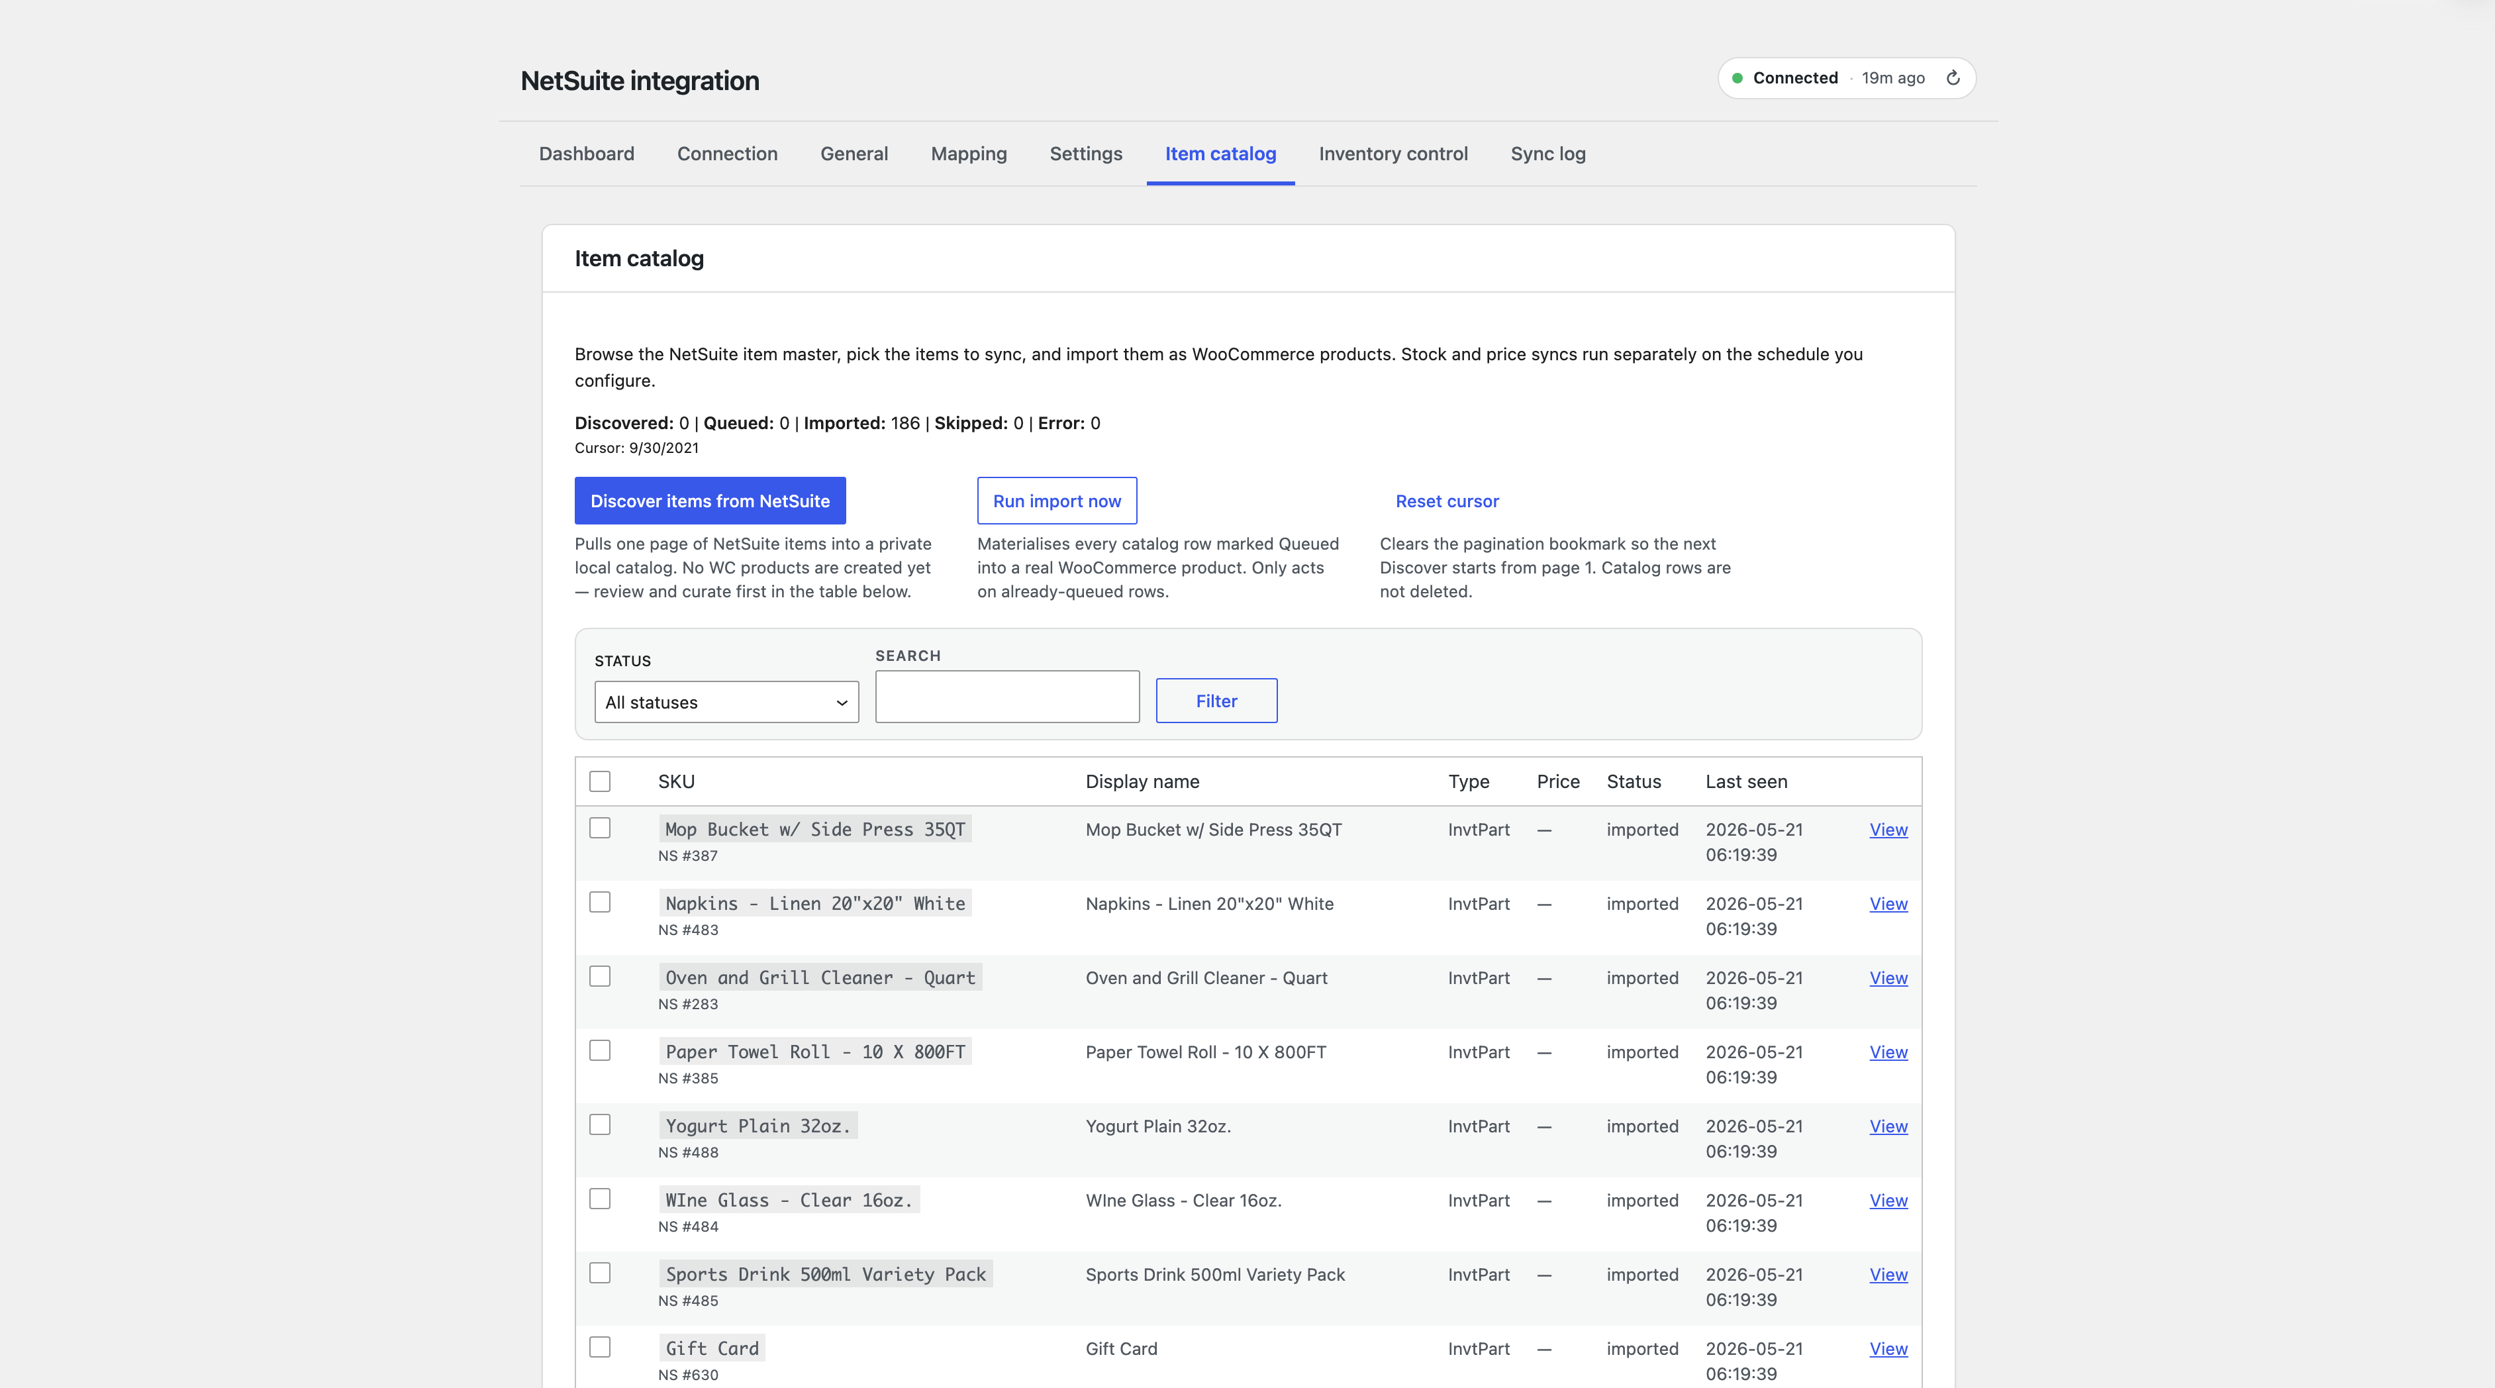
Task: Select the Item catalog tab
Action: click(x=1220, y=153)
